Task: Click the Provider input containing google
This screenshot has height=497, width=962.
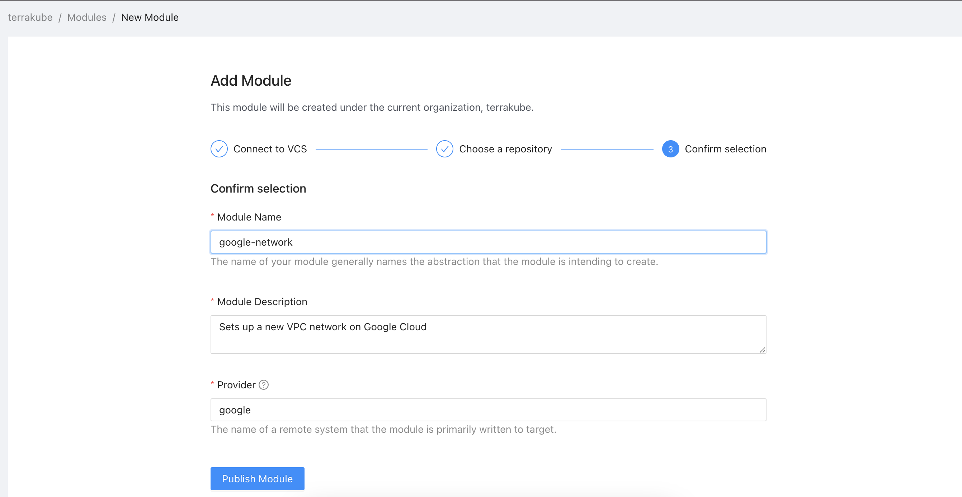Action: pos(488,410)
